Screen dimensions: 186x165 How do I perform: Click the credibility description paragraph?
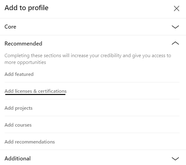[x=88, y=56]
